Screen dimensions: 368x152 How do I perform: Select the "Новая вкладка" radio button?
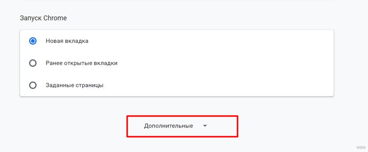pyautogui.click(x=33, y=41)
